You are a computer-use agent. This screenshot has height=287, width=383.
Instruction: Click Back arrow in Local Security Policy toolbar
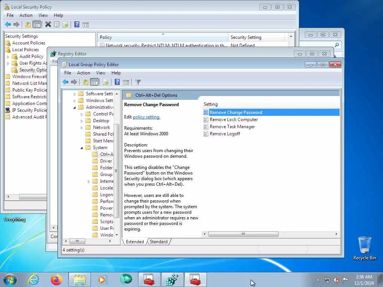click(8, 24)
